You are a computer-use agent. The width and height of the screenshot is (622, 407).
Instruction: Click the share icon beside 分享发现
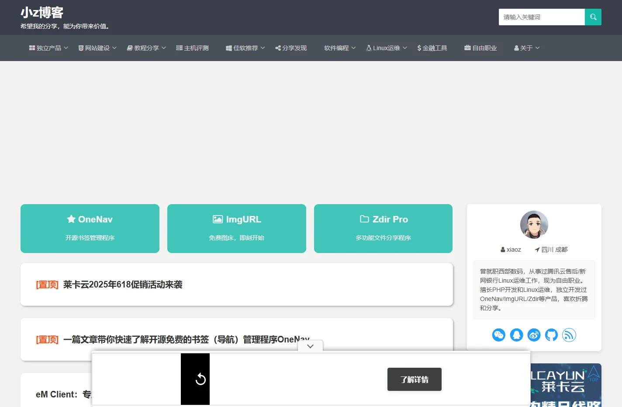tap(278, 48)
